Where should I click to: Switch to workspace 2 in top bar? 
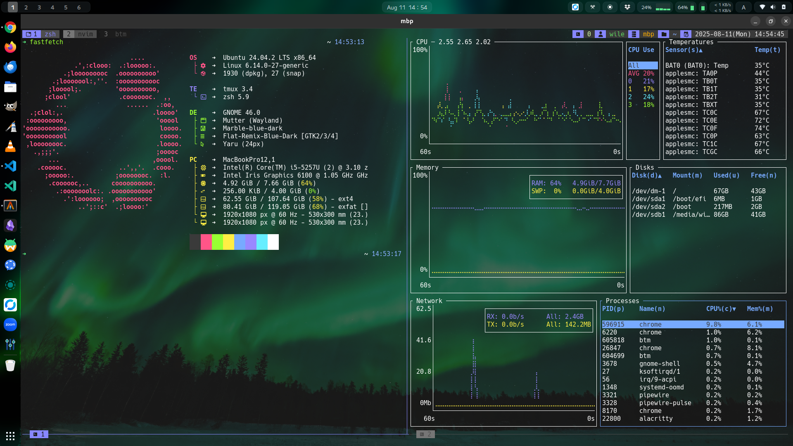[26, 7]
